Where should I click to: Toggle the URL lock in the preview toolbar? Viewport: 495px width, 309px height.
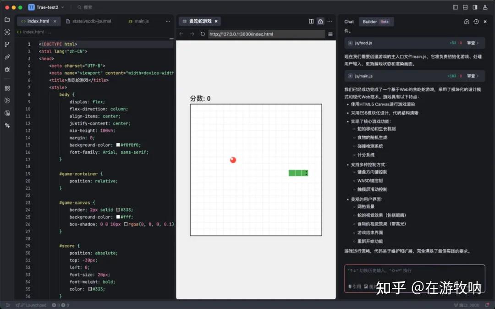pos(320,22)
